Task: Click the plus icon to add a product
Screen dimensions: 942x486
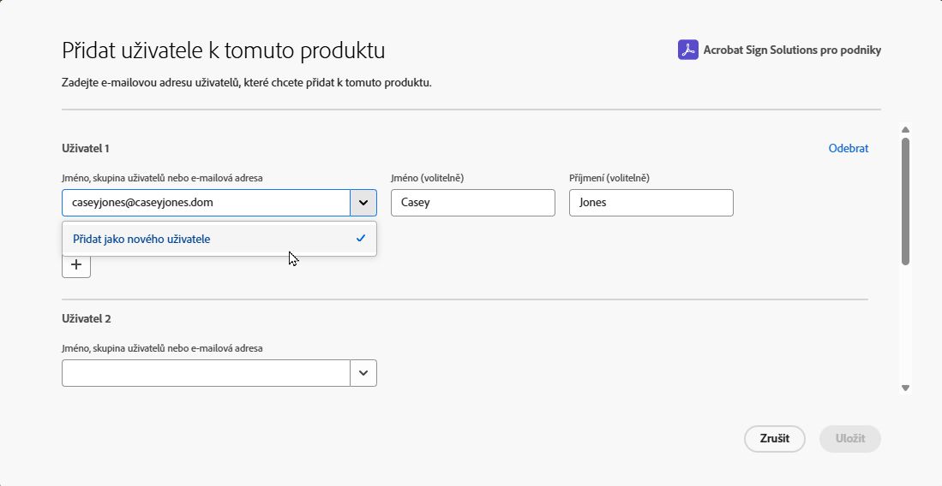Action: click(x=76, y=265)
